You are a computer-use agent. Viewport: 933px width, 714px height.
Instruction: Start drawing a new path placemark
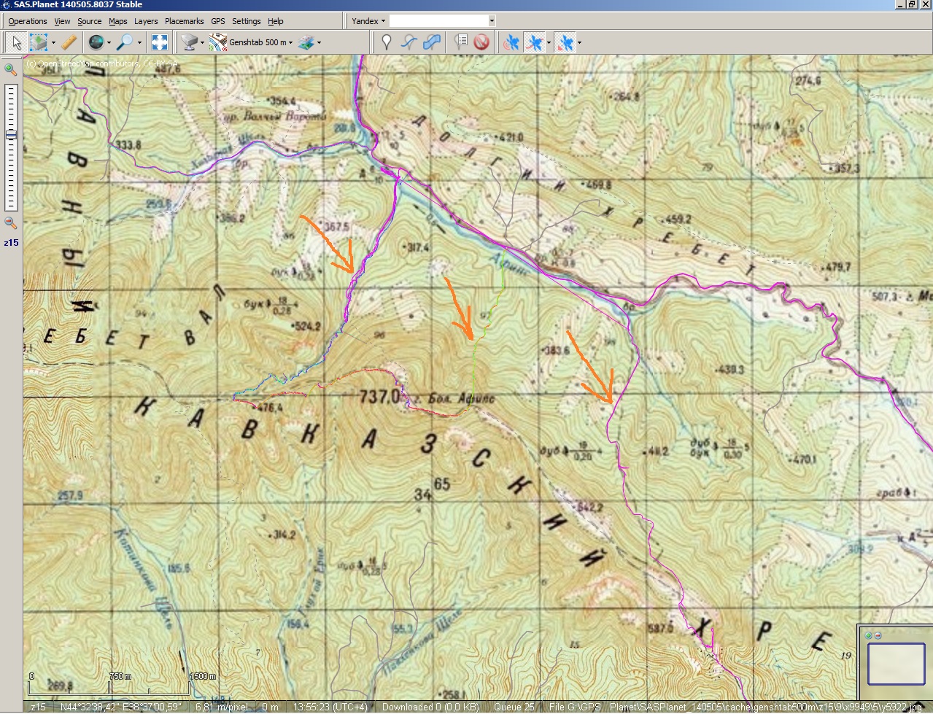click(x=409, y=42)
